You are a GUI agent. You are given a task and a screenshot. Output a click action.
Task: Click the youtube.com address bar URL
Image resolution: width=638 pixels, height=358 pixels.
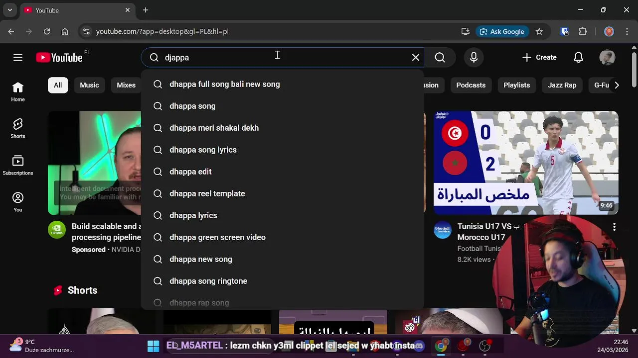(x=162, y=31)
